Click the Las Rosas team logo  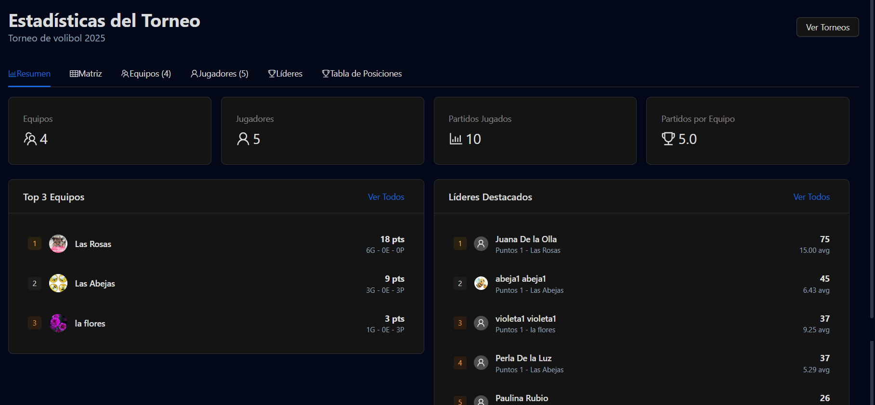point(58,244)
